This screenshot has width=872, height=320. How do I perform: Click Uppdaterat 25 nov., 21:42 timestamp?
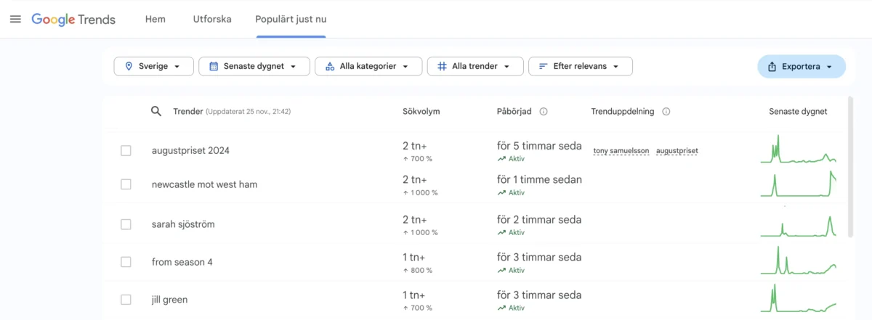pyautogui.click(x=249, y=112)
